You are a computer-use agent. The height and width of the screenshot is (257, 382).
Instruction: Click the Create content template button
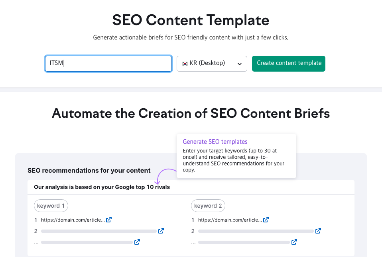click(x=288, y=63)
